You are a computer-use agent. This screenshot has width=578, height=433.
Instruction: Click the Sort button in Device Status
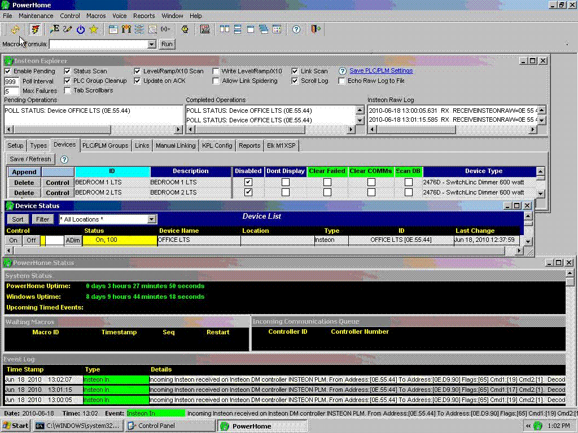click(17, 219)
